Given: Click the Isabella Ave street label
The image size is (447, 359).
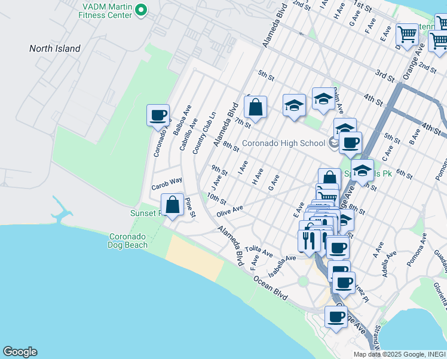Looking at the screenshot, I should pos(282,266).
